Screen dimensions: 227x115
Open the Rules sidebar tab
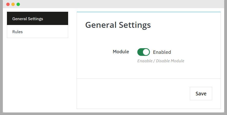[x=37, y=32]
